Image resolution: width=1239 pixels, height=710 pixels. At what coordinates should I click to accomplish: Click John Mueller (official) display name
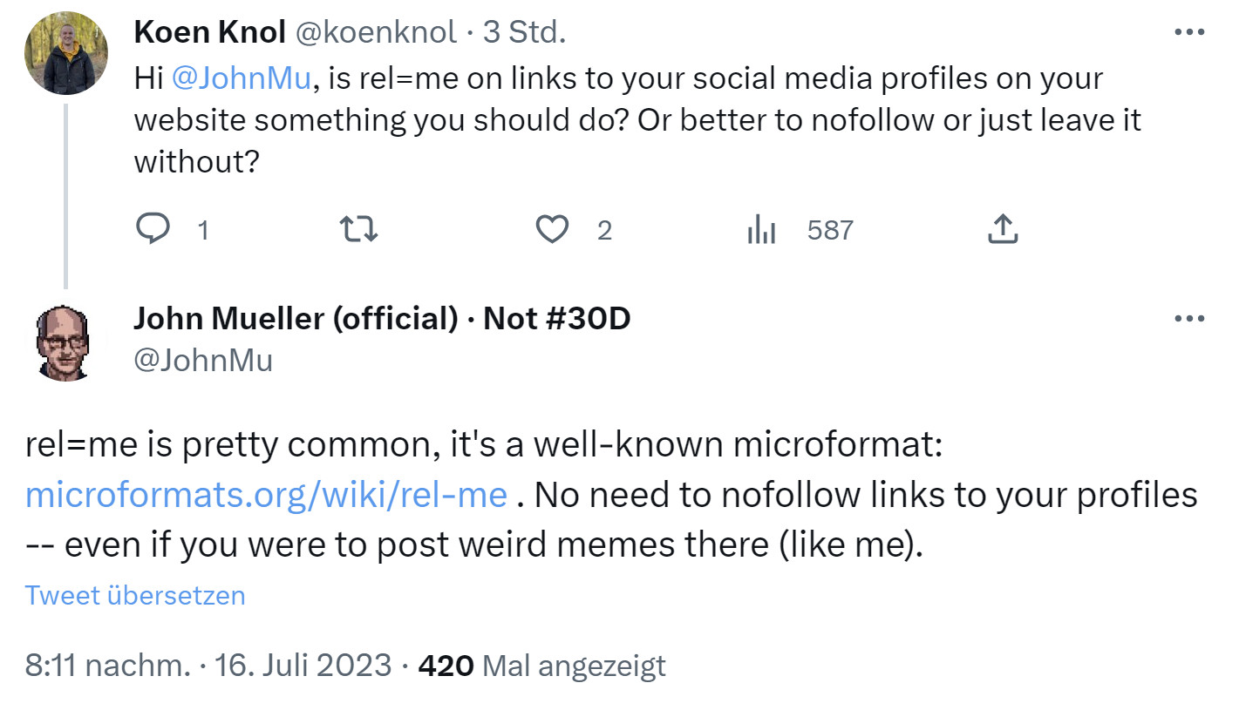[295, 319]
